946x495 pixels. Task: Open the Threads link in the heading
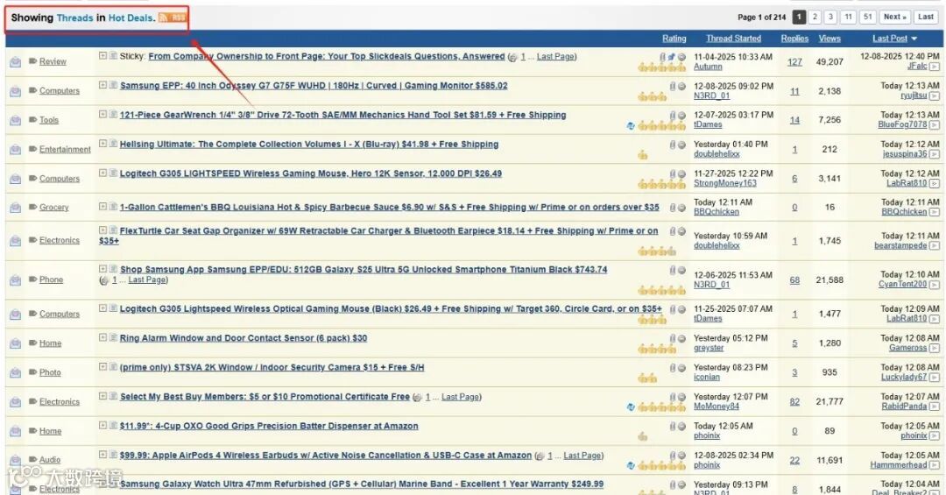point(74,18)
